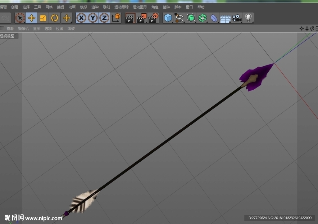Render the active view
Screen dimensions: 318x224
point(130,18)
